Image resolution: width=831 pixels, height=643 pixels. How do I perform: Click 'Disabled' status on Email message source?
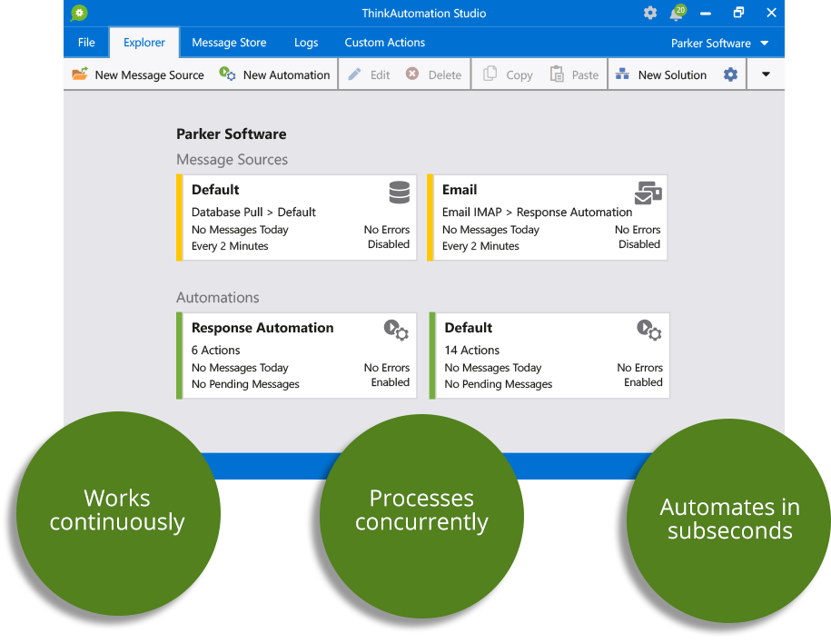(x=639, y=244)
